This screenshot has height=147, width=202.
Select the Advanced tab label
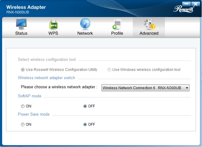point(149,33)
